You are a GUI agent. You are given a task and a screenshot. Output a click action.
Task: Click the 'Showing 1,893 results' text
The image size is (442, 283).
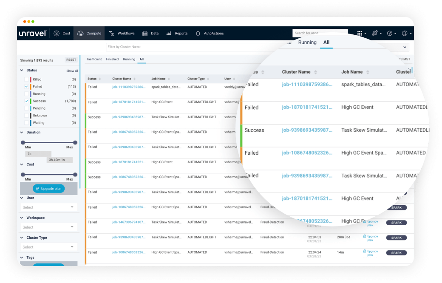point(37,60)
